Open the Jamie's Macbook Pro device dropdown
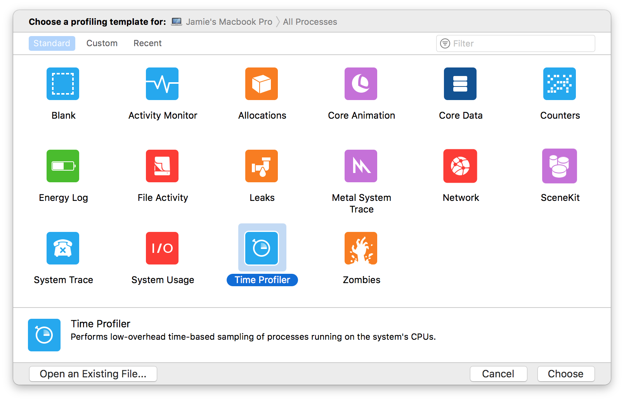The width and height of the screenshot is (624, 401). (229, 22)
